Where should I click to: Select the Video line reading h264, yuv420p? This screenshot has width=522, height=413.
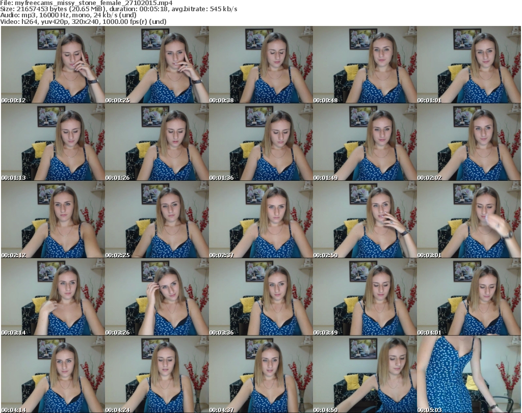point(83,21)
